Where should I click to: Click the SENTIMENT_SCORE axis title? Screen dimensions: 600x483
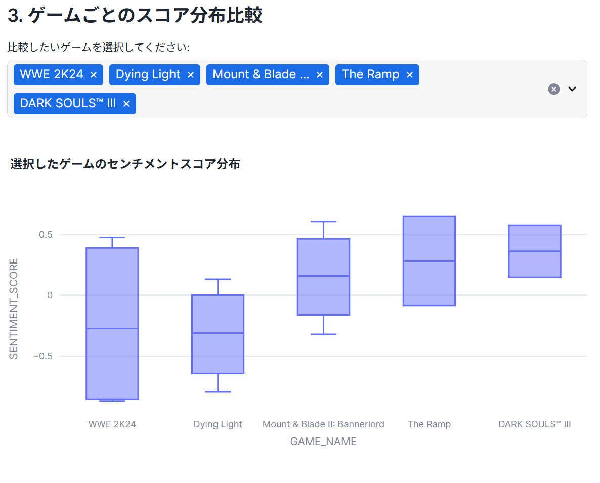pyautogui.click(x=14, y=309)
